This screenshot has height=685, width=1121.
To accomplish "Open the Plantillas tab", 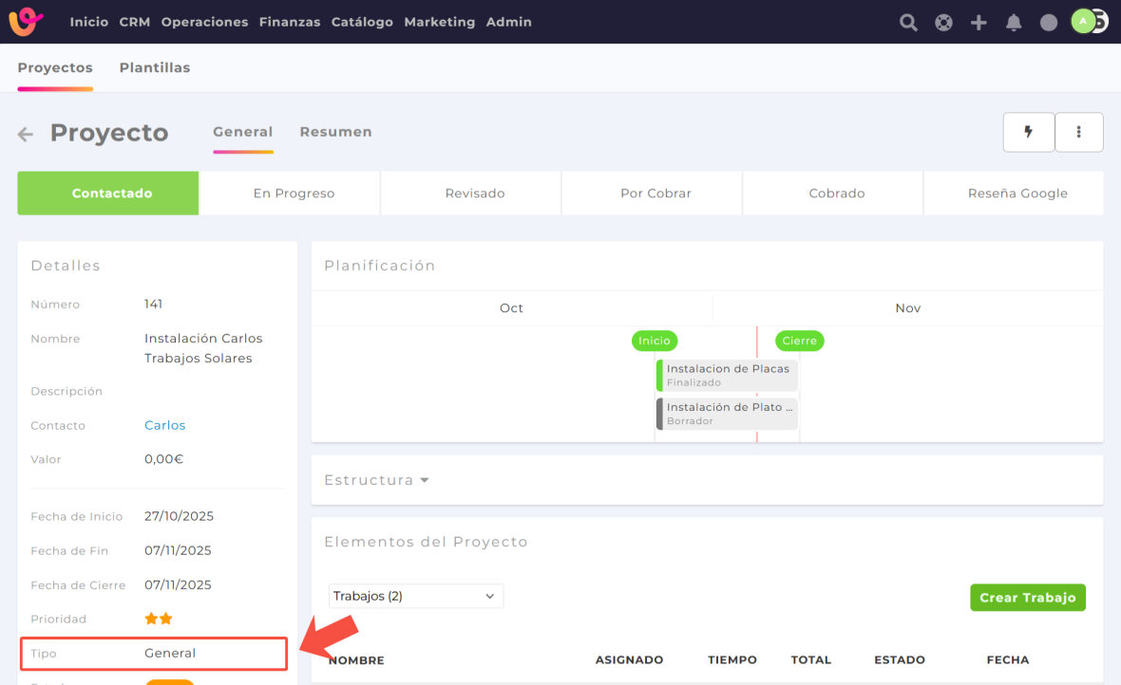I will (155, 68).
